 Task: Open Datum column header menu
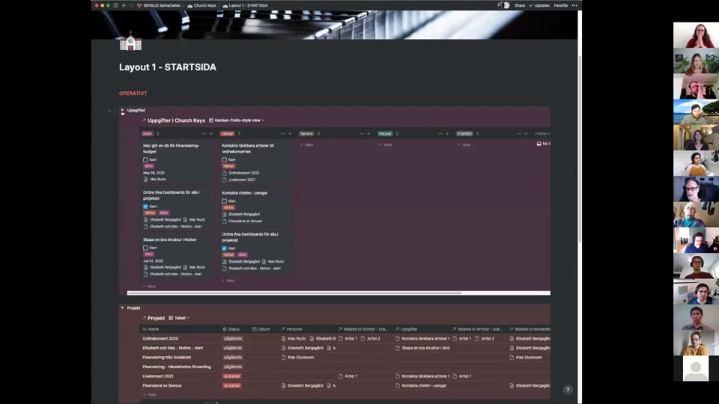(x=261, y=329)
